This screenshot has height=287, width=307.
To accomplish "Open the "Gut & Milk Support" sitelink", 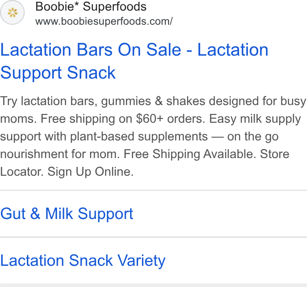I will [67, 214].
